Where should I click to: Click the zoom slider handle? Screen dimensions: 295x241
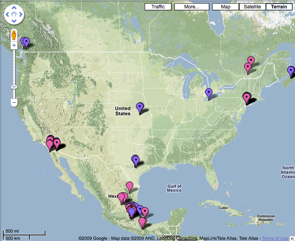click(14, 87)
